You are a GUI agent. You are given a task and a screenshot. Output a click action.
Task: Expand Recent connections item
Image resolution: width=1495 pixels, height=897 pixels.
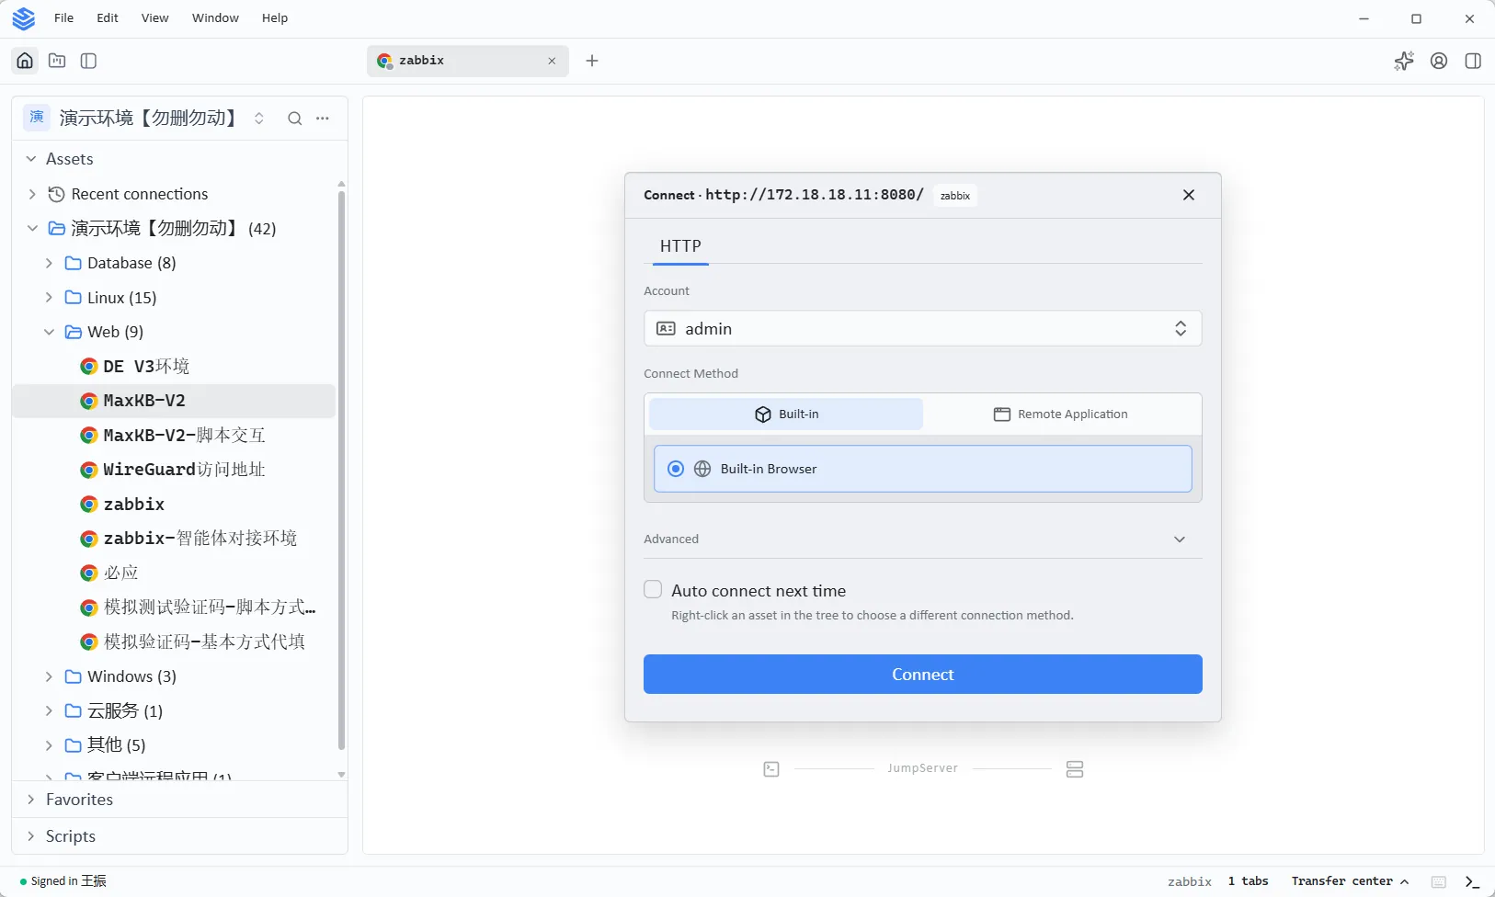(x=33, y=194)
